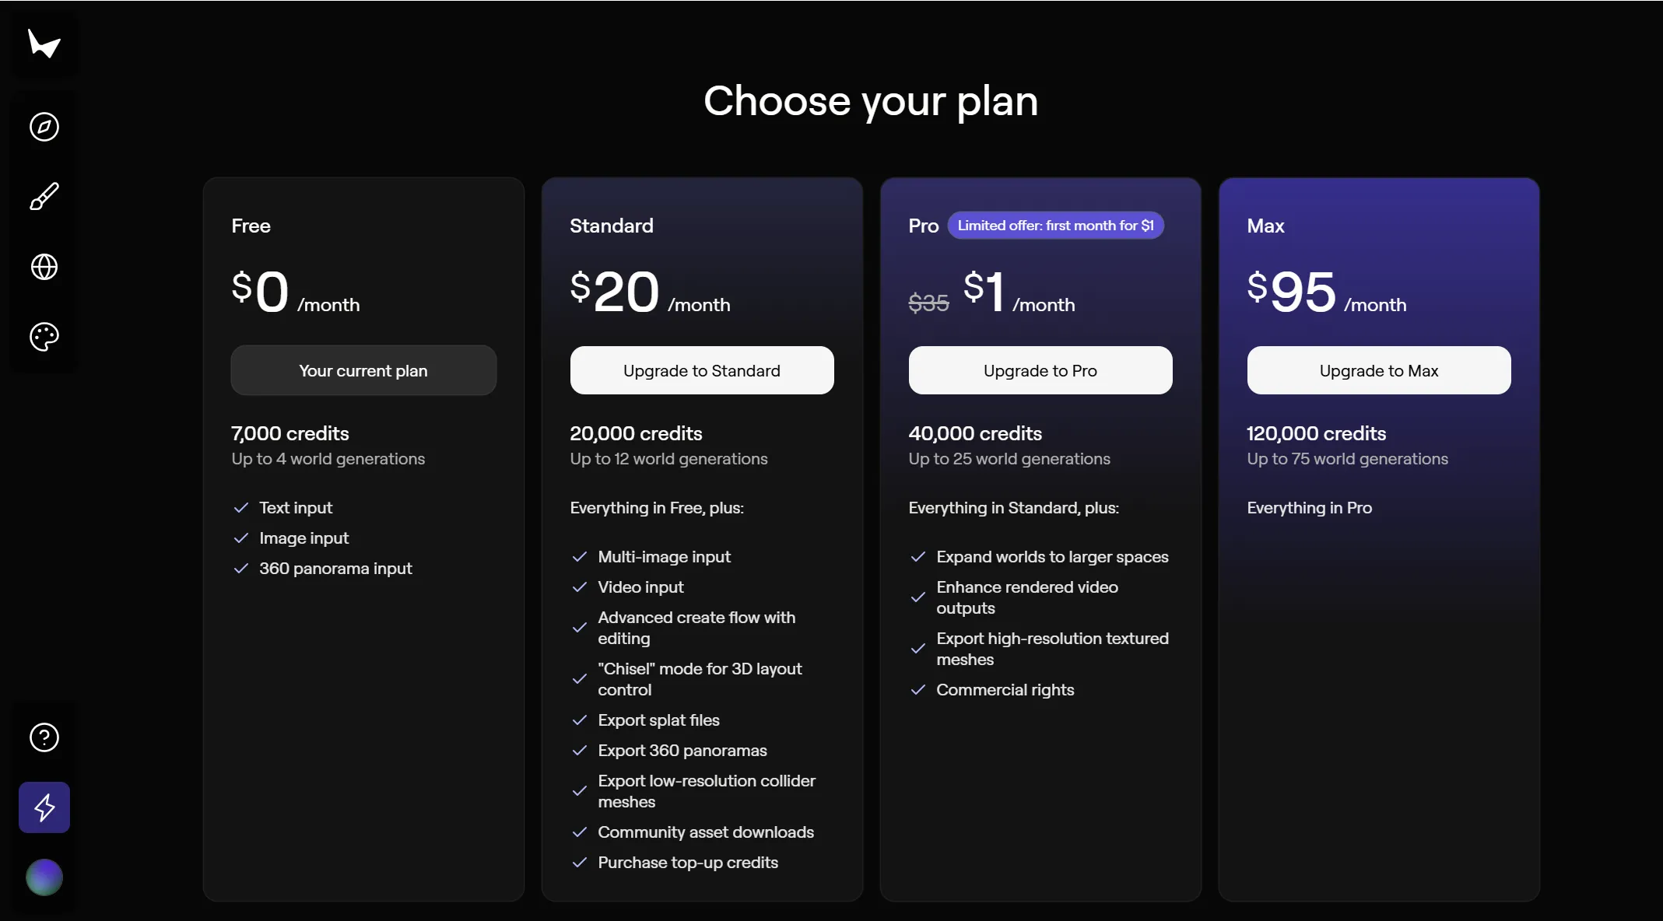Click the Purchase top-up credits item
This screenshot has width=1663, height=921.
[x=688, y=863]
